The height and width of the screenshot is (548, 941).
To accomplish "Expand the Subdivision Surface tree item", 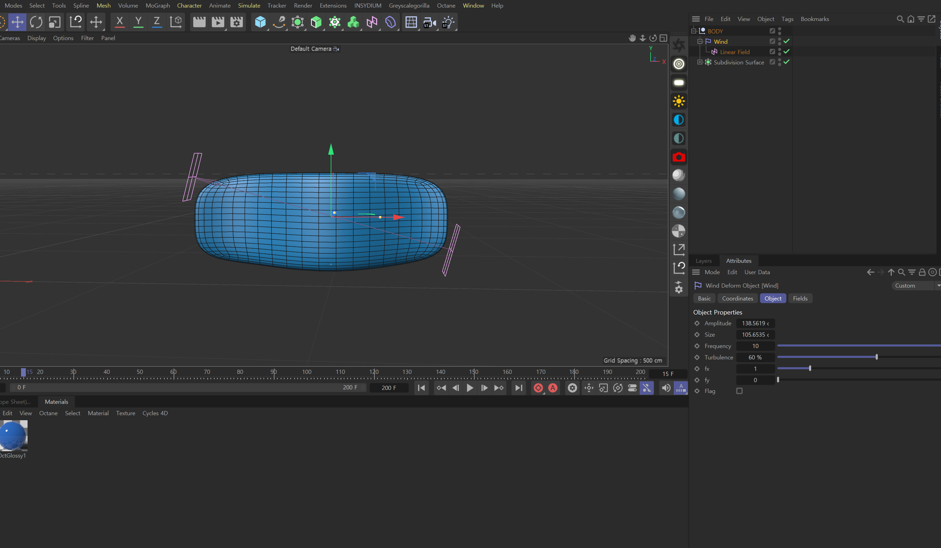I will (x=700, y=62).
